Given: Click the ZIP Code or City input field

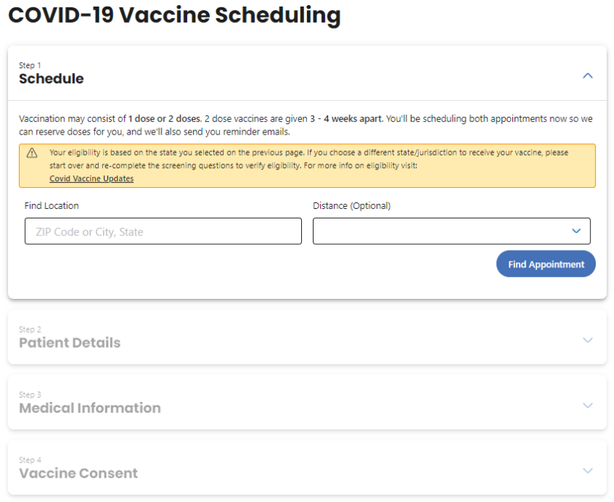Looking at the screenshot, I should click(163, 232).
